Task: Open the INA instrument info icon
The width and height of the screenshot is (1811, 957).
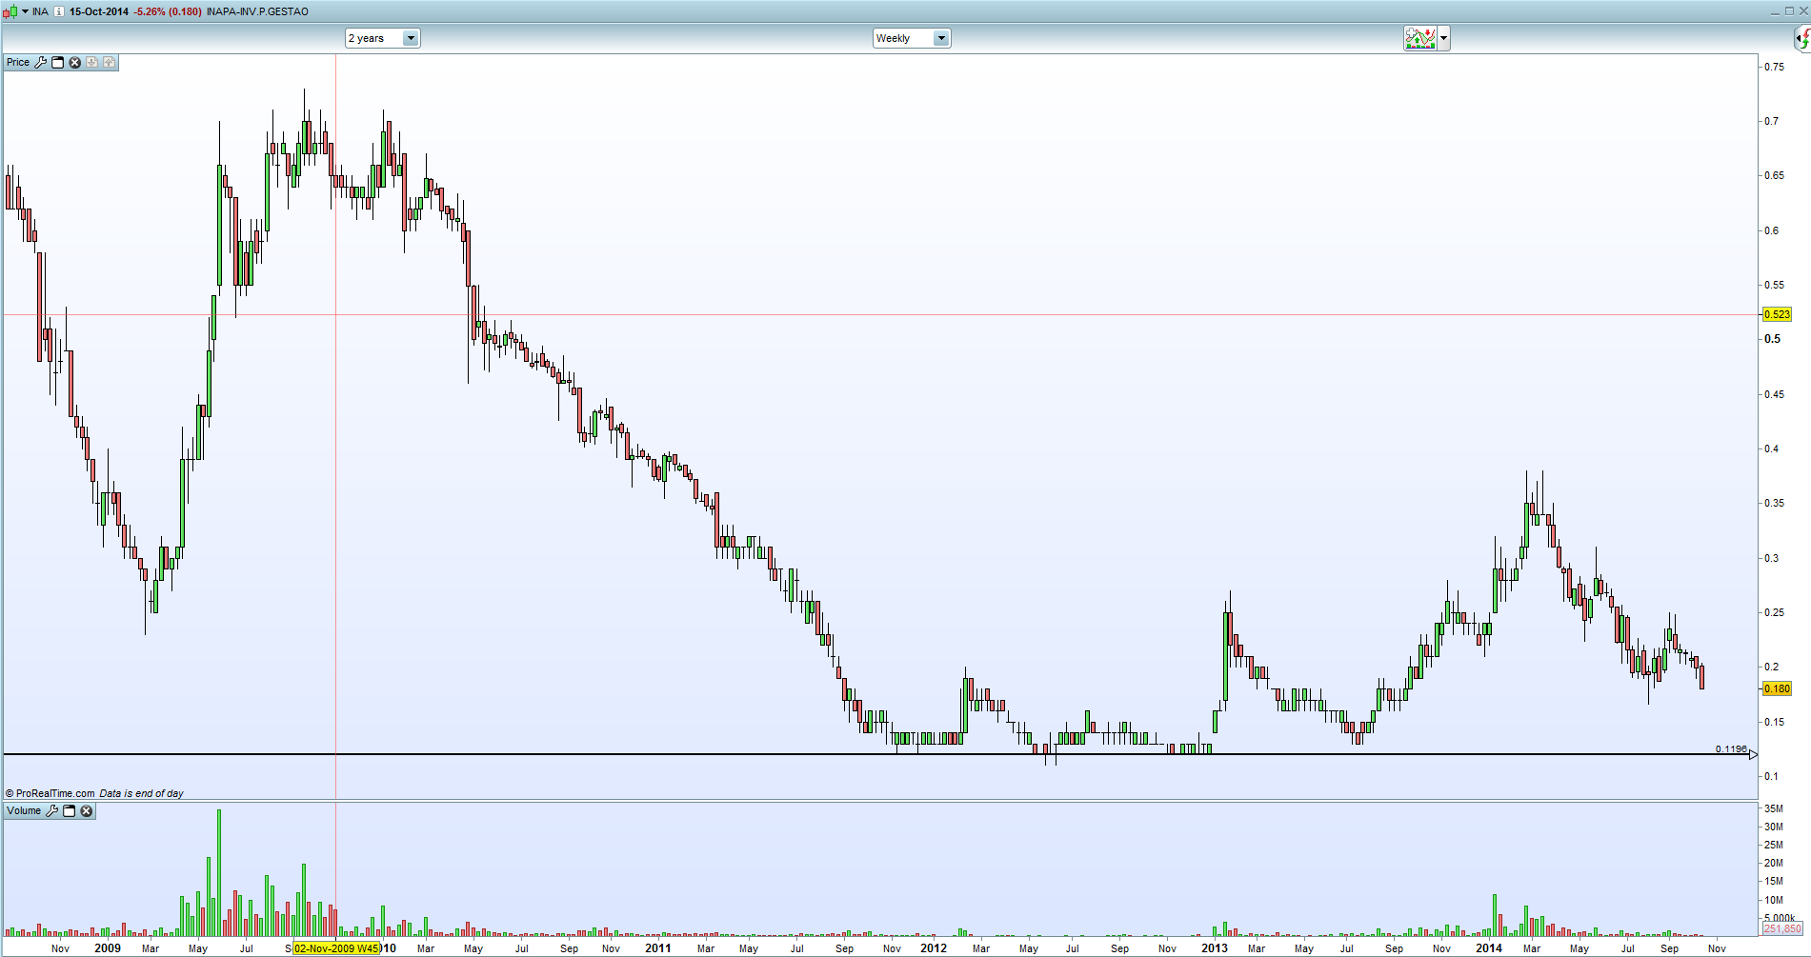Action: coord(59,11)
